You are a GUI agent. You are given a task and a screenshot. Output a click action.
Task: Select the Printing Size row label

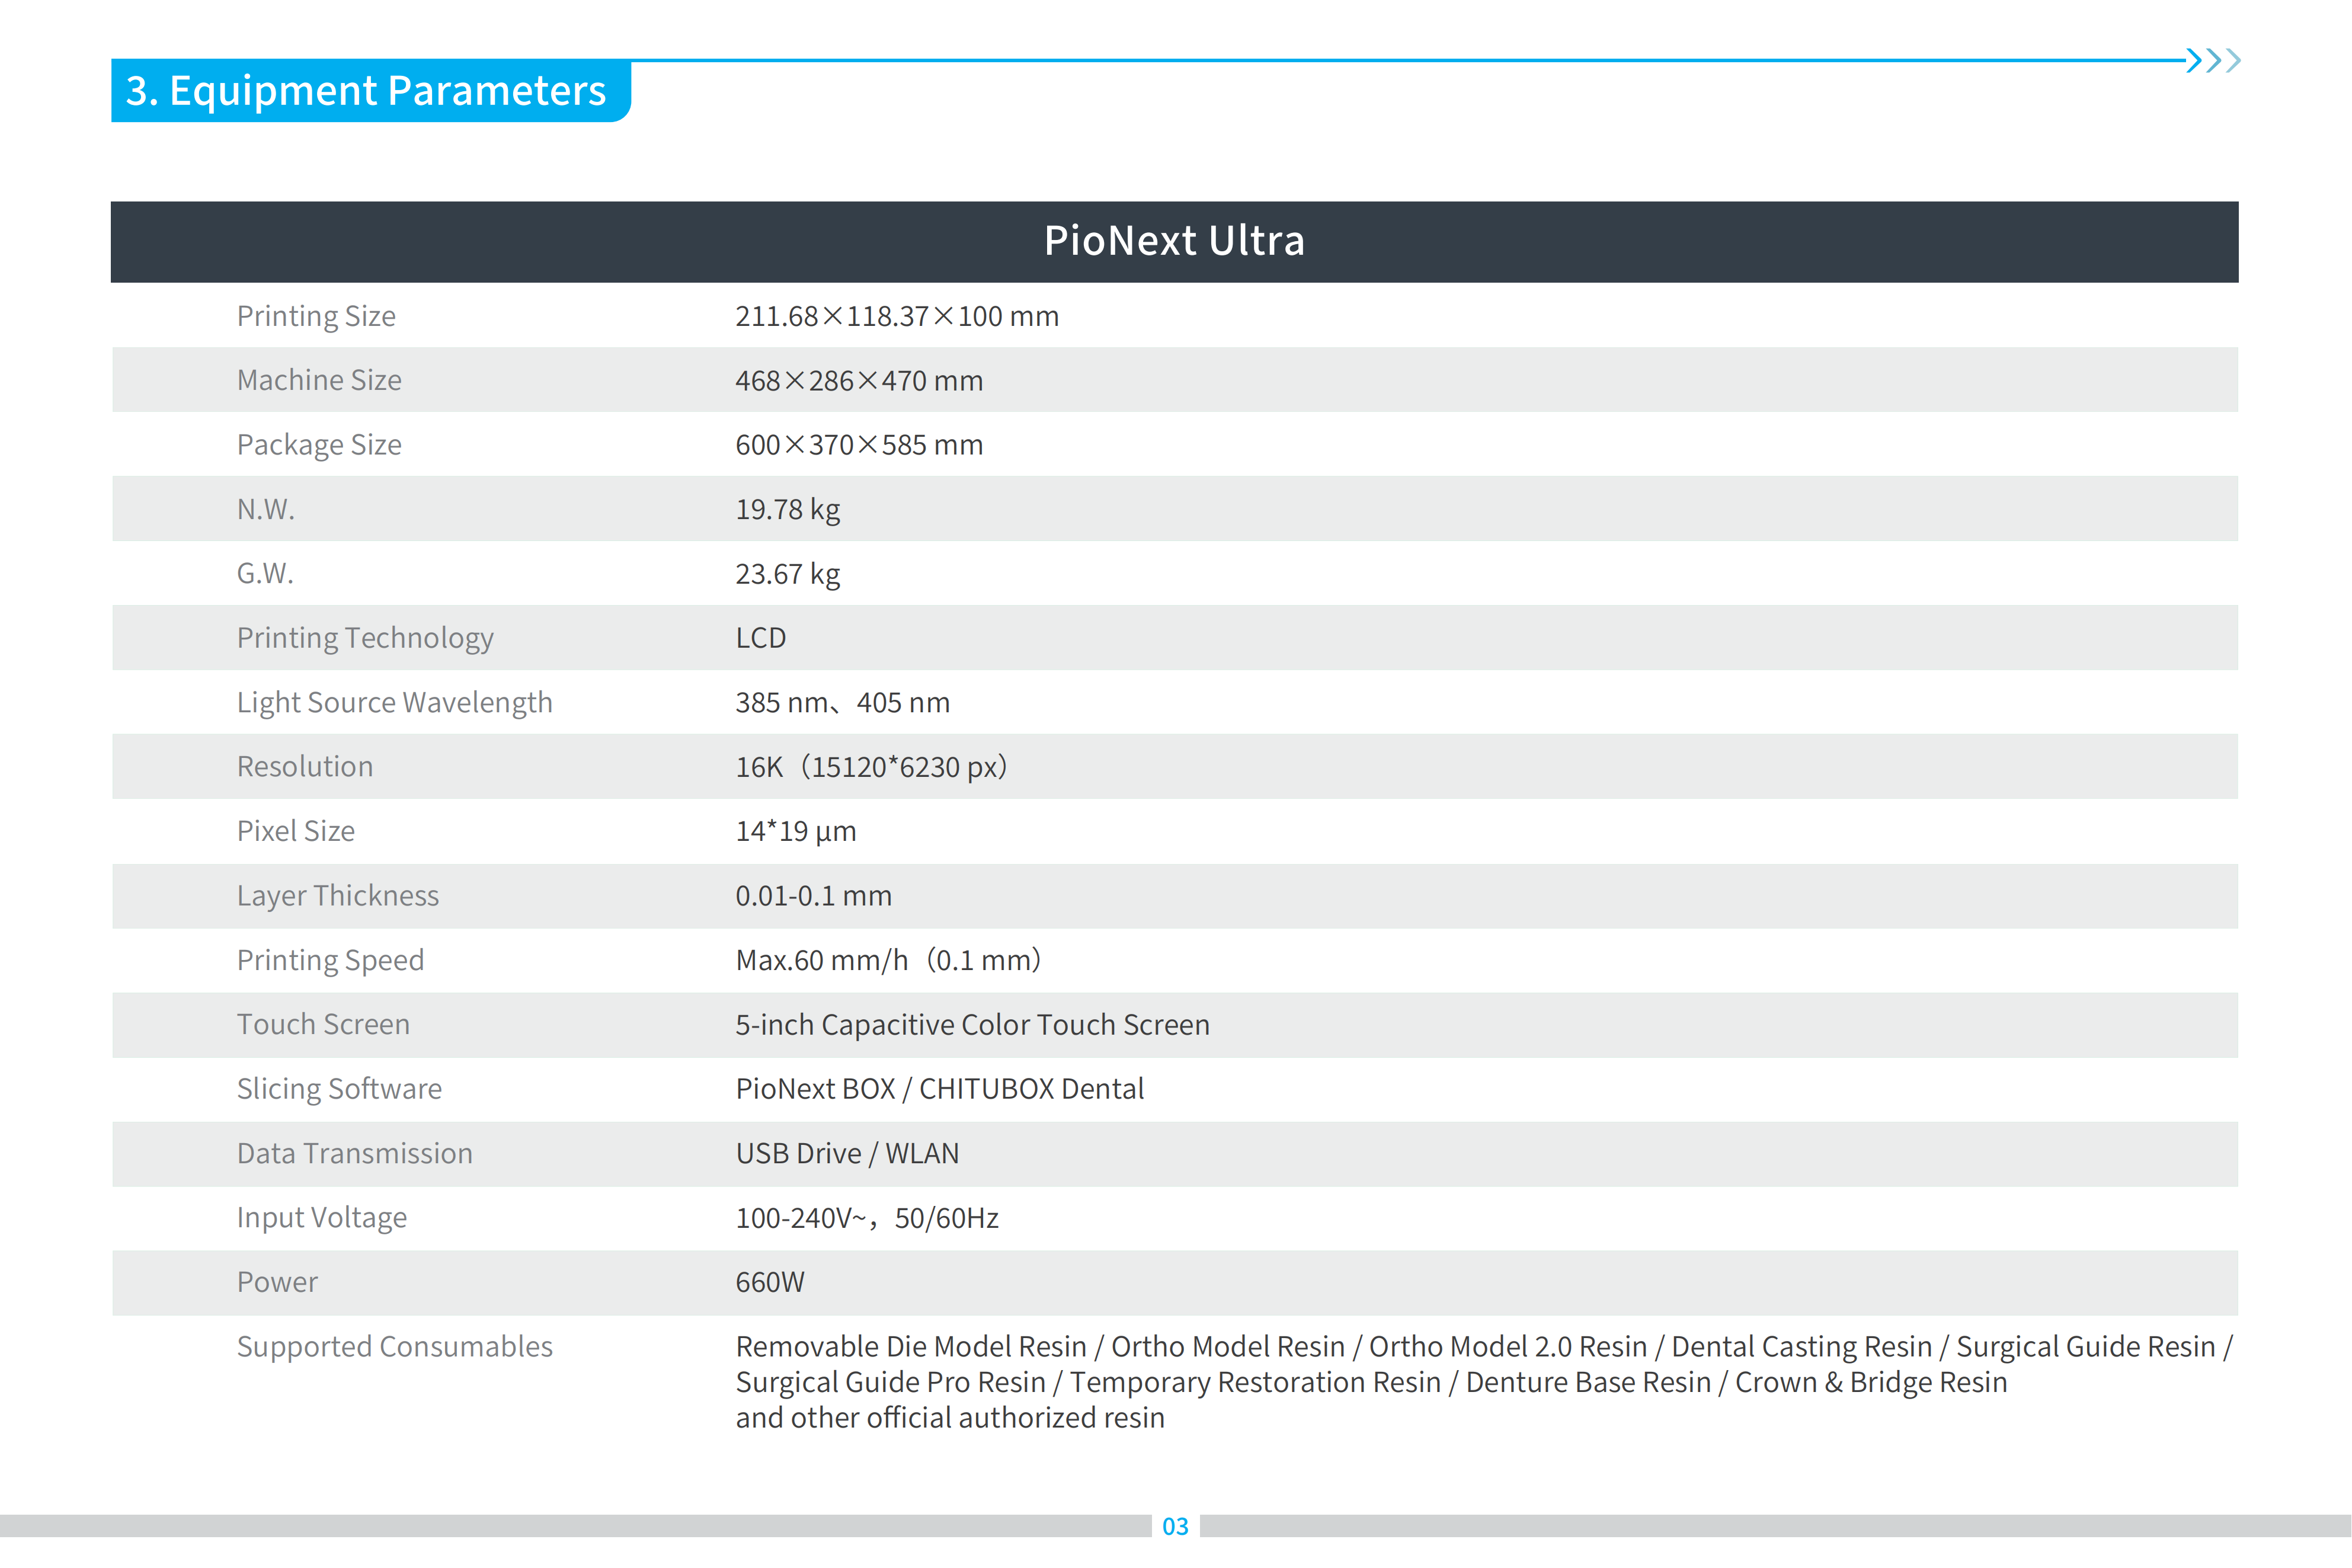pos(316,316)
